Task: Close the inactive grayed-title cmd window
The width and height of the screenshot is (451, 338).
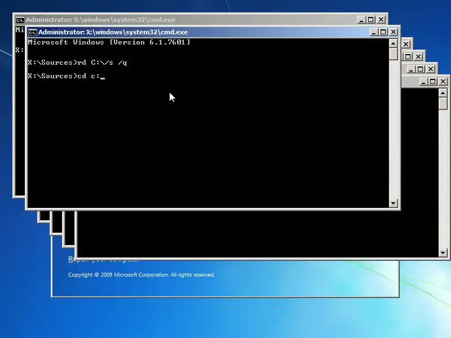Action: pos(381,20)
